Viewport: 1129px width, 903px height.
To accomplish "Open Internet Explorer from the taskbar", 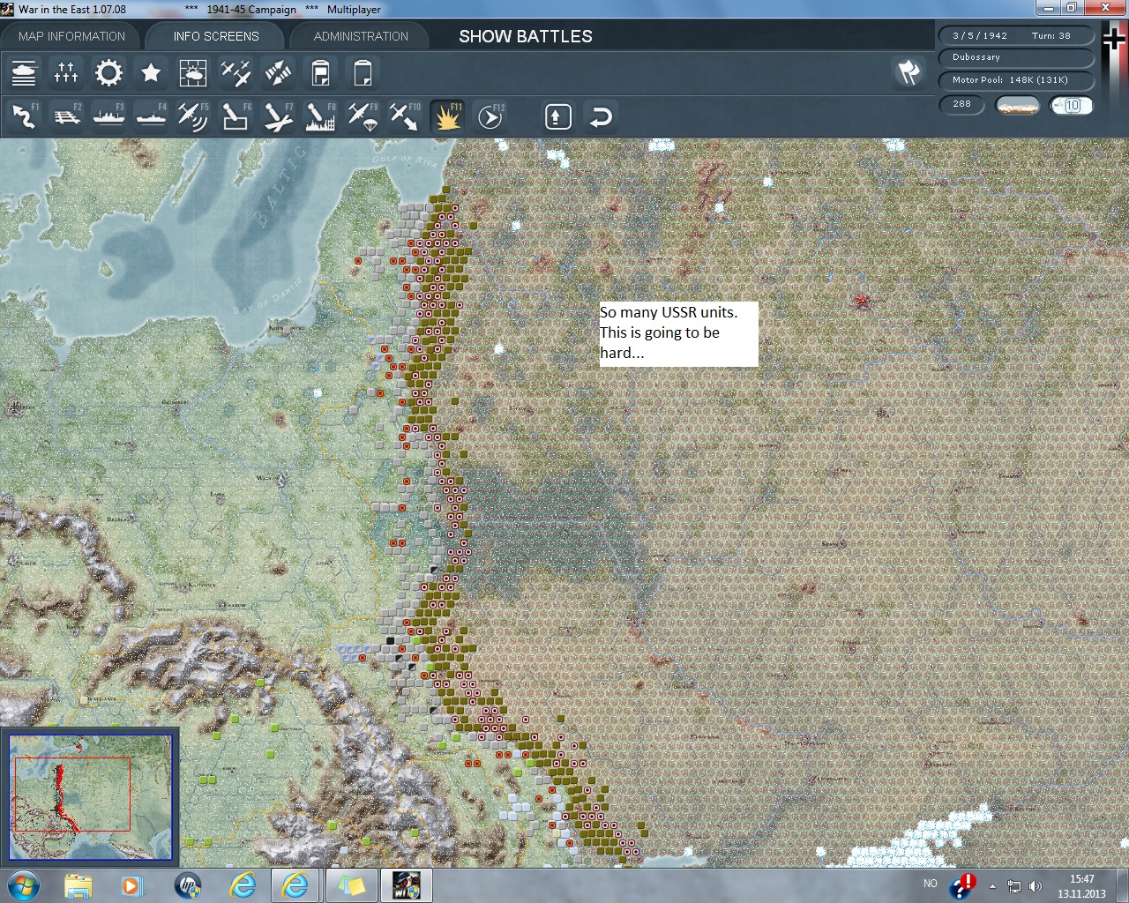I will tap(243, 884).
